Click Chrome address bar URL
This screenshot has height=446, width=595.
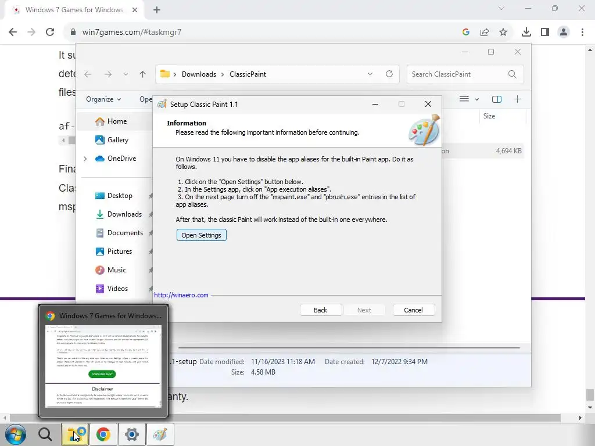click(x=132, y=33)
